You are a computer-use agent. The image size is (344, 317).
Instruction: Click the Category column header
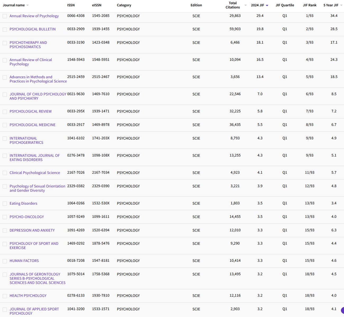(x=124, y=5)
